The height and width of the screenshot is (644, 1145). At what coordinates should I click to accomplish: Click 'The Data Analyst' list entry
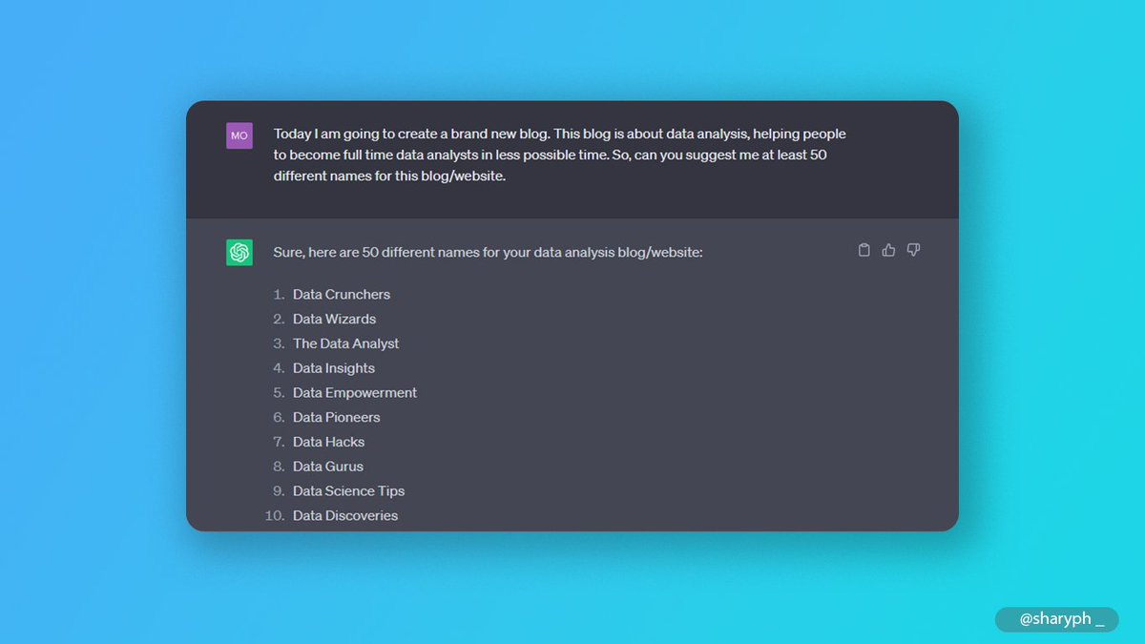[x=346, y=343]
